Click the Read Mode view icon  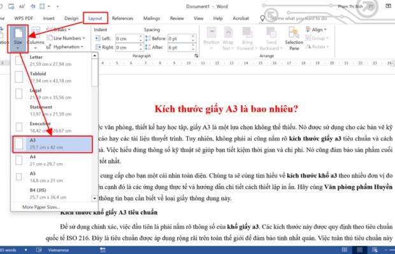(x=344, y=250)
